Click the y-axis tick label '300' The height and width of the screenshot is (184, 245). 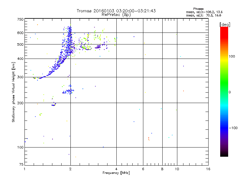[x=20, y=77]
